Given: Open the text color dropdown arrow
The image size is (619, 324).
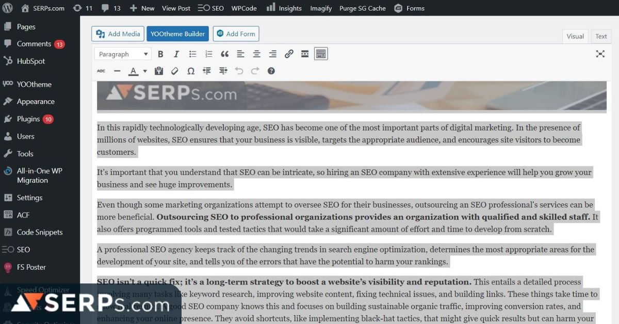Looking at the screenshot, I should pos(145,71).
